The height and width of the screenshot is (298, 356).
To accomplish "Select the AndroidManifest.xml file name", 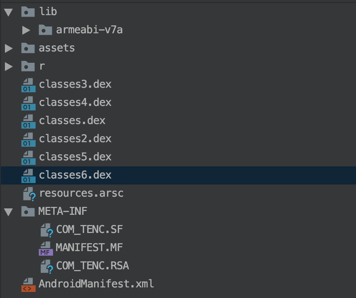I will point(96,284).
